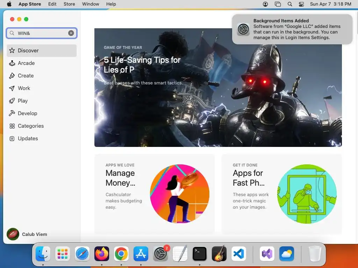Open Spotlight search in menu bar
Image resolution: width=358 pixels, height=268 pixels.
290,4
